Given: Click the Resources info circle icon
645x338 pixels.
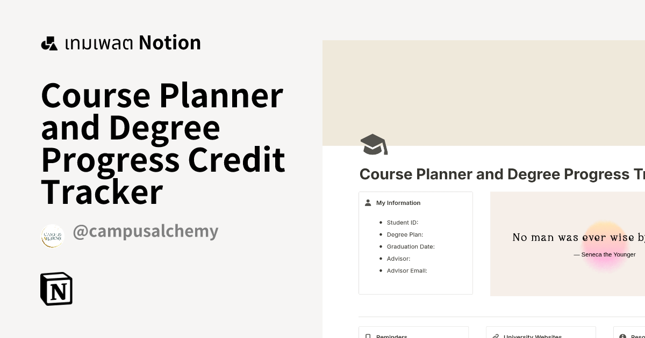Looking at the screenshot, I should [622, 336].
